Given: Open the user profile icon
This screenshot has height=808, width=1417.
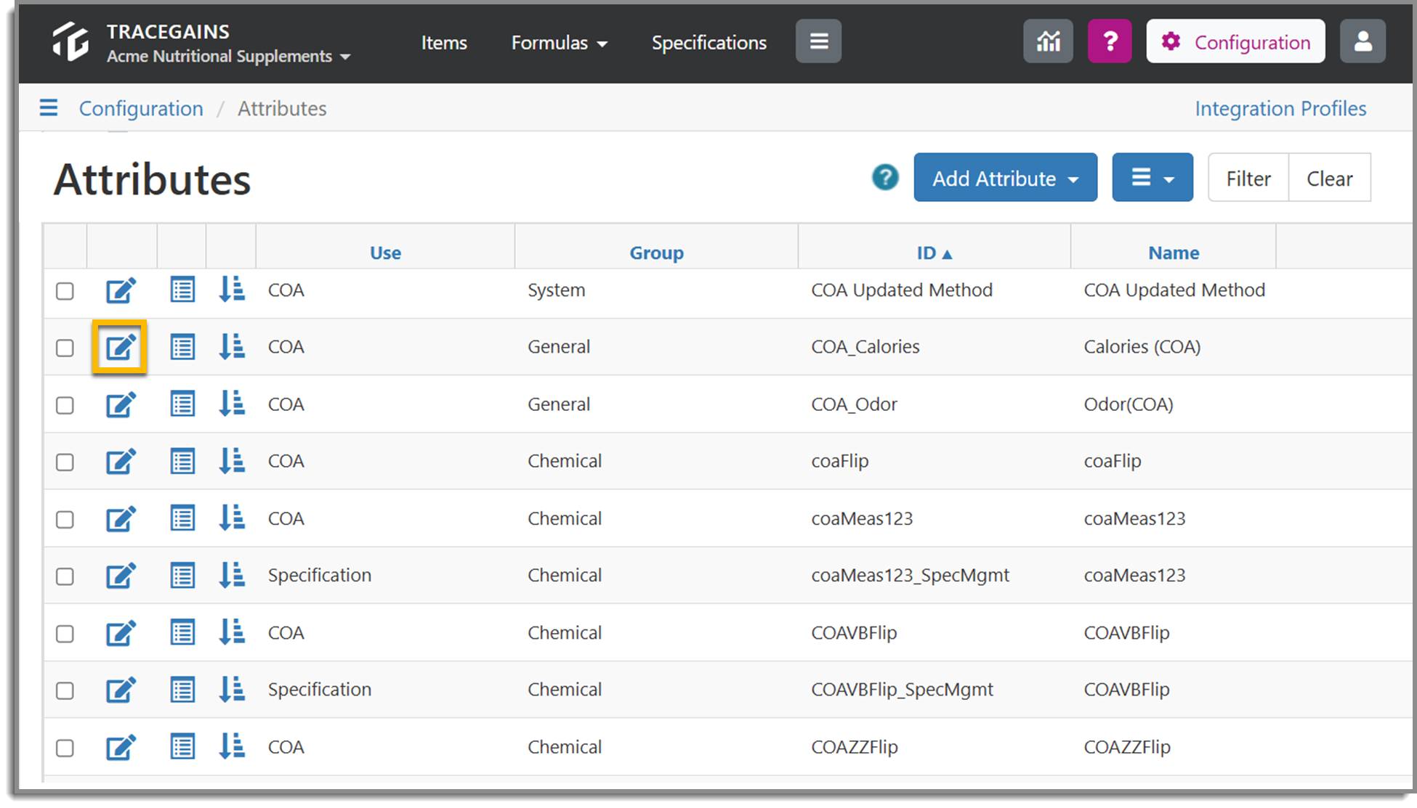Looking at the screenshot, I should tap(1362, 41).
